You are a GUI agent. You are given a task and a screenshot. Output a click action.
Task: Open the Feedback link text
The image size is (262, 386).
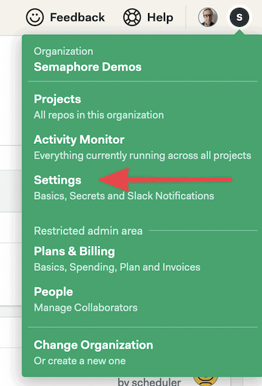coord(77,18)
